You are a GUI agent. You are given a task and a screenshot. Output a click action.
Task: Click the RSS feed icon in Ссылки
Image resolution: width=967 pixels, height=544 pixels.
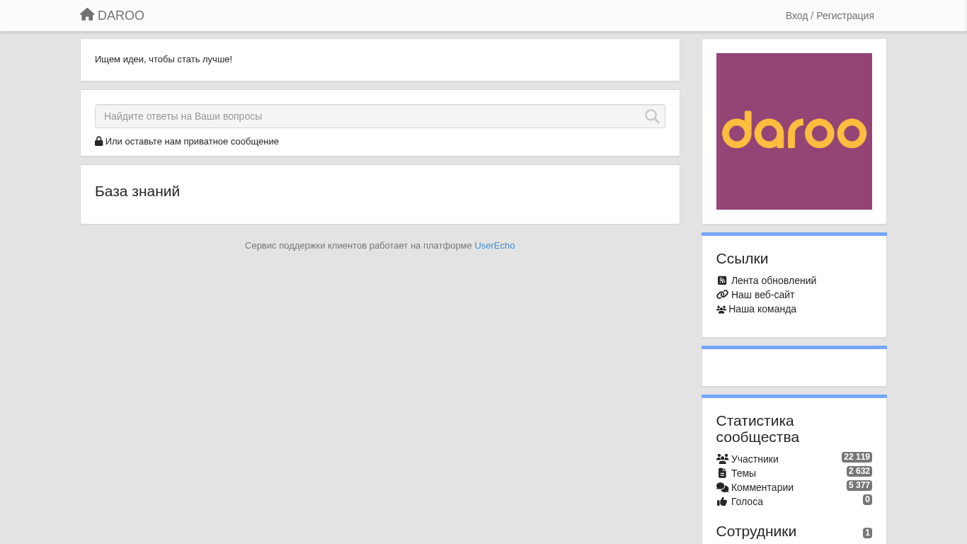(x=722, y=280)
